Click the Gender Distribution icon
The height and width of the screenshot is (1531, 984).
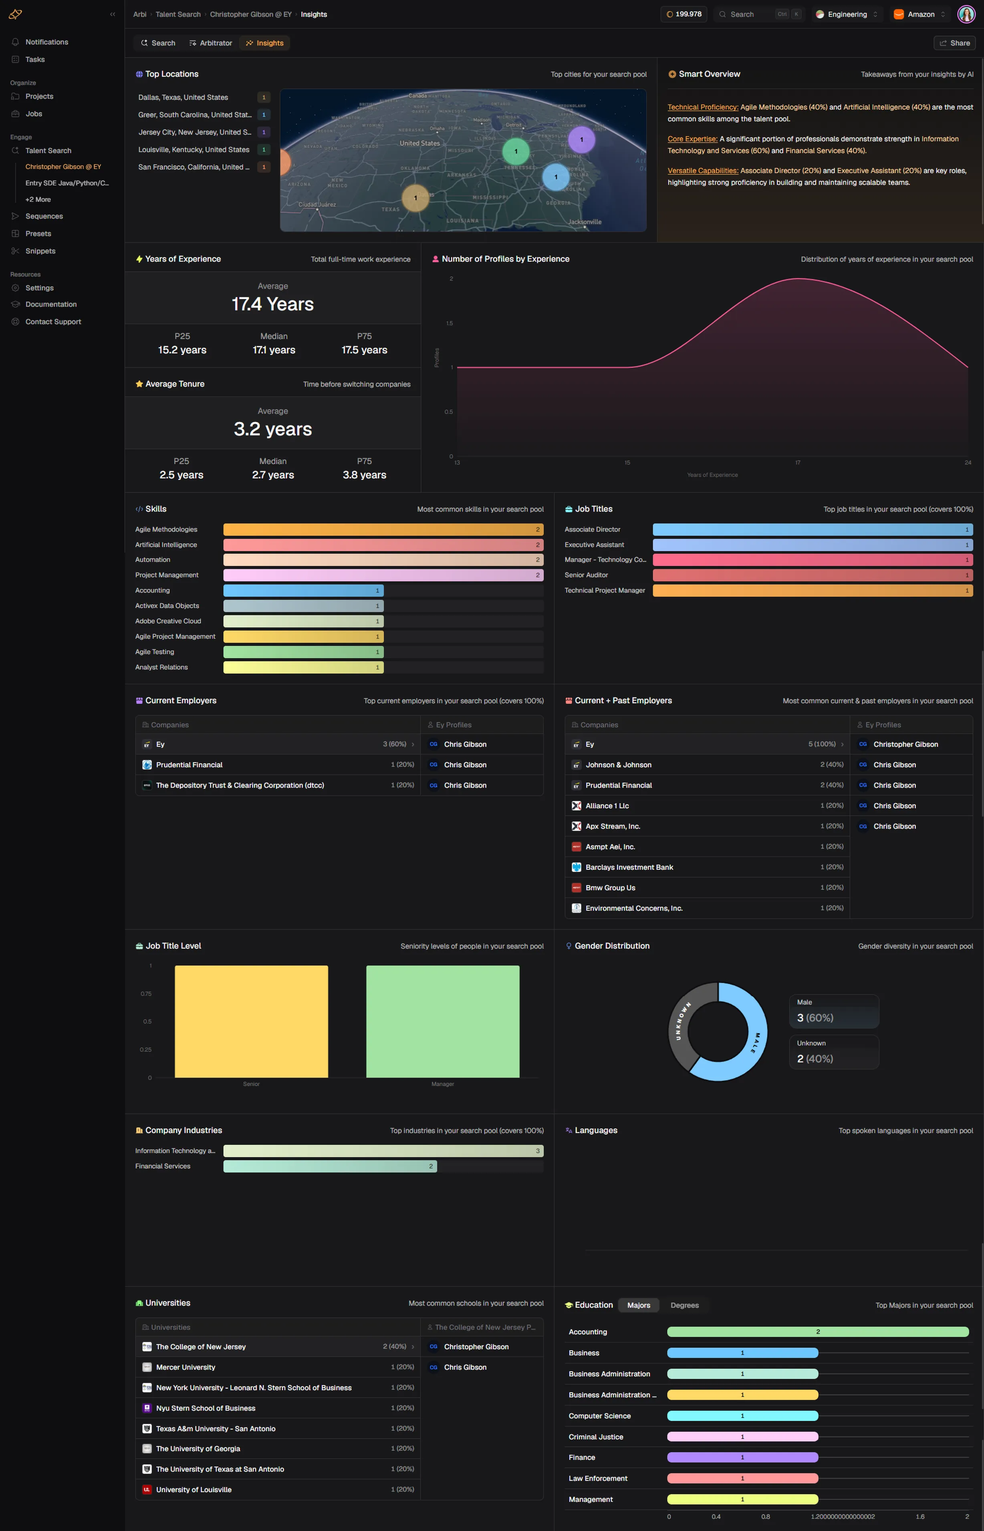569,946
